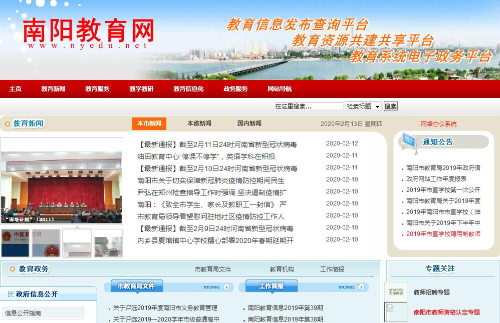500x323 pixels.
Task: Open news 油田教育中心“停课不停学”
Action: [x=206, y=156]
